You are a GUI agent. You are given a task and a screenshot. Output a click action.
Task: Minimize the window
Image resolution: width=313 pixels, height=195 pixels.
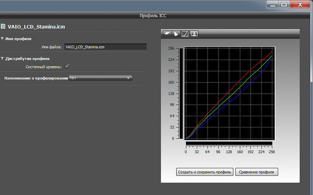(x=273, y=5)
